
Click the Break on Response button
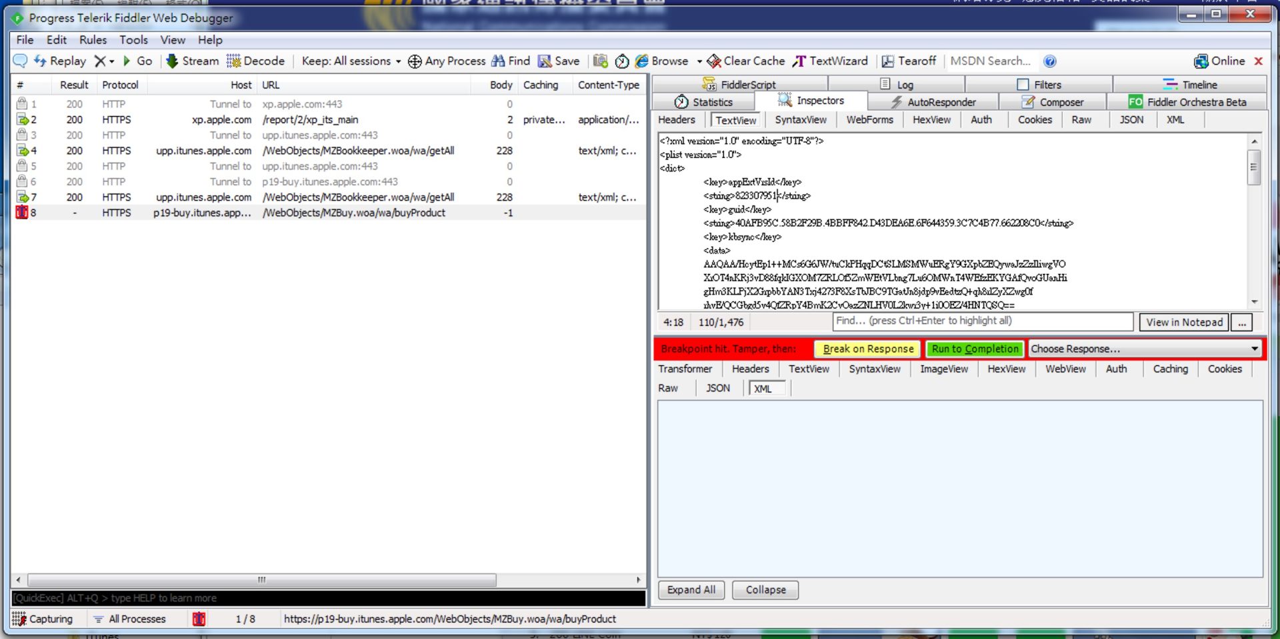click(x=868, y=349)
